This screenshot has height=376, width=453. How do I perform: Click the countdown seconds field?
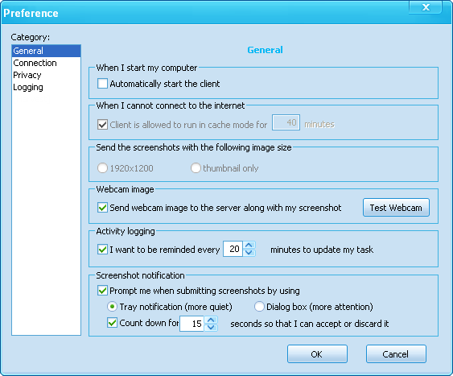[x=191, y=324]
